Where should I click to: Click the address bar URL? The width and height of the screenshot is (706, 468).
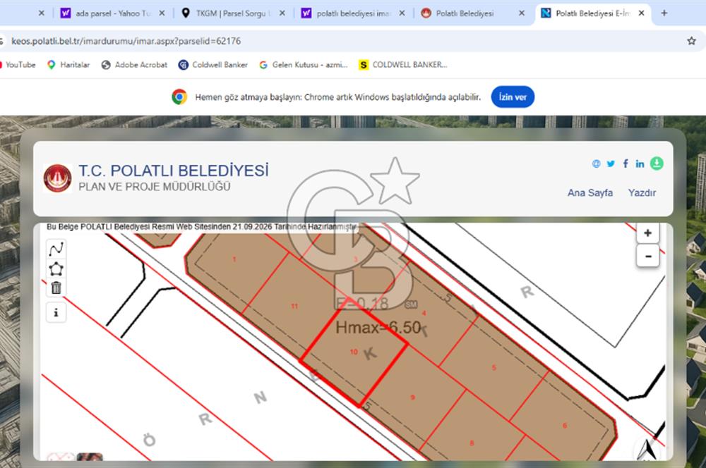click(126, 41)
